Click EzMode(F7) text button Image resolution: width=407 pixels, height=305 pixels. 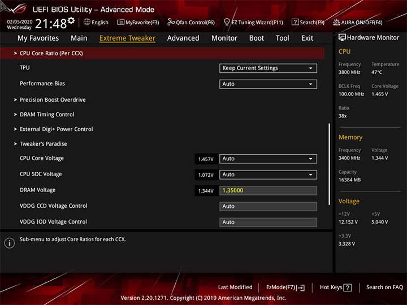coord(281,287)
